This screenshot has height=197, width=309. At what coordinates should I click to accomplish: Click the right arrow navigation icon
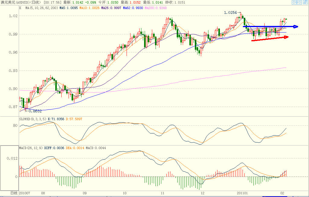[x=299, y=2]
